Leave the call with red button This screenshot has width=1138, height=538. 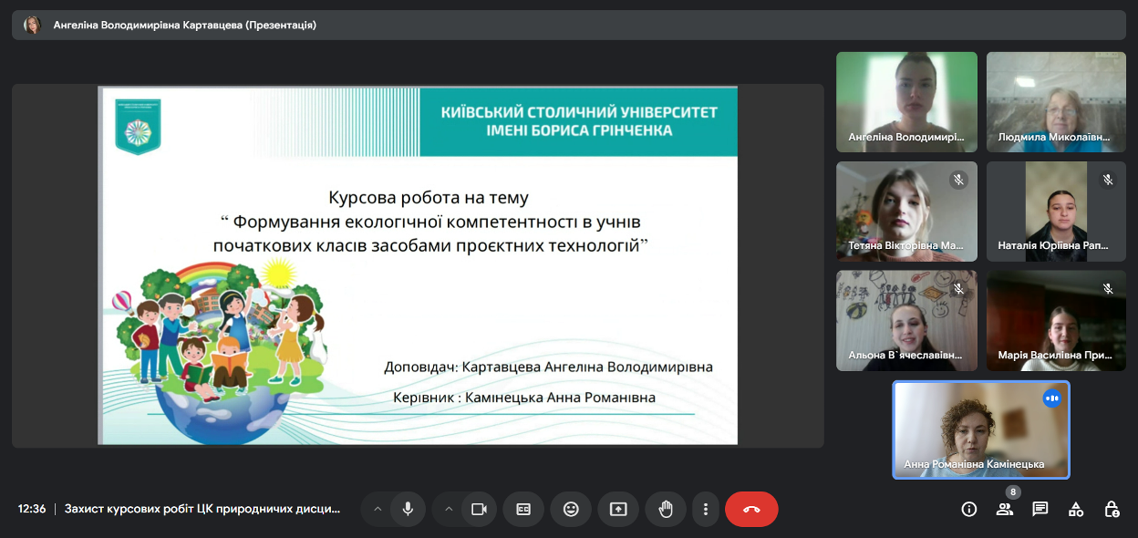[751, 509]
